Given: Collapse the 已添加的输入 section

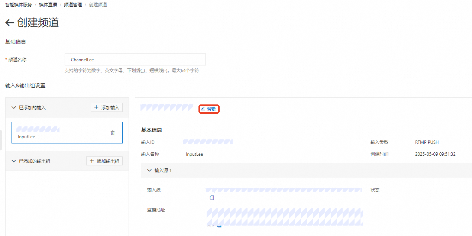Looking at the screenshot, I should (14, 107).
